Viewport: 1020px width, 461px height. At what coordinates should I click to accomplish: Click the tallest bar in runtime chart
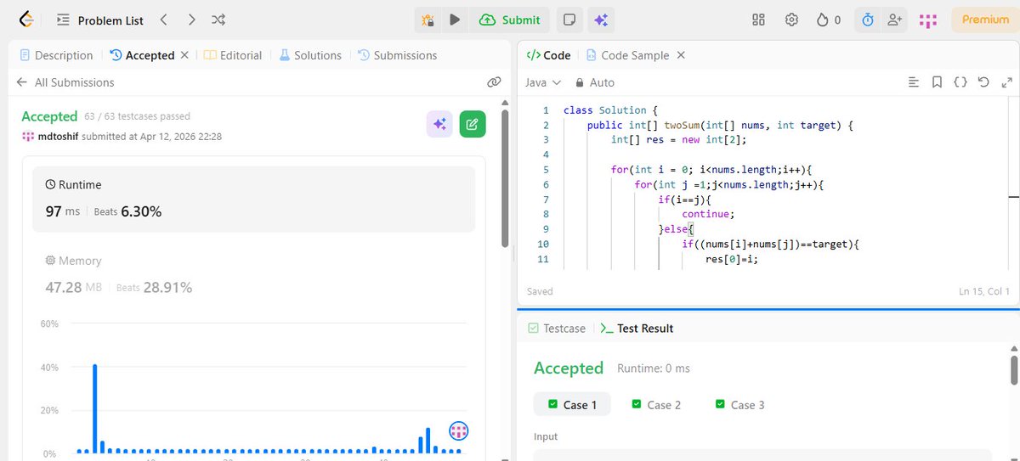[94, 408]
